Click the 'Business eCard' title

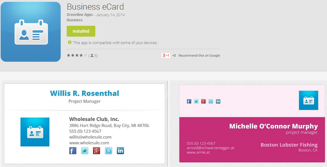95,7
